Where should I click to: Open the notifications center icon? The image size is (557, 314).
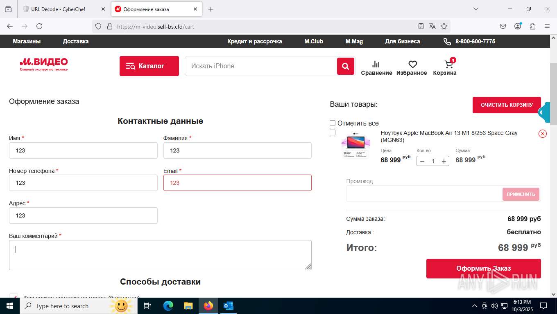[x=543, y=306]
